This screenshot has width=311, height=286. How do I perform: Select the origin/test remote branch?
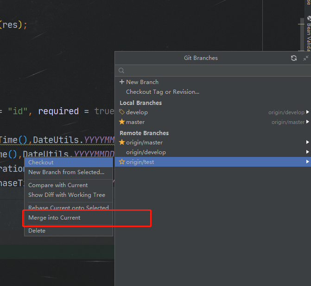(x=213, y=162)
